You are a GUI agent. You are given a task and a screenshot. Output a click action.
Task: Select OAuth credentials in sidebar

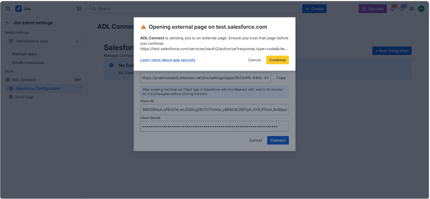pyautogui.click(x=28, y=63)
